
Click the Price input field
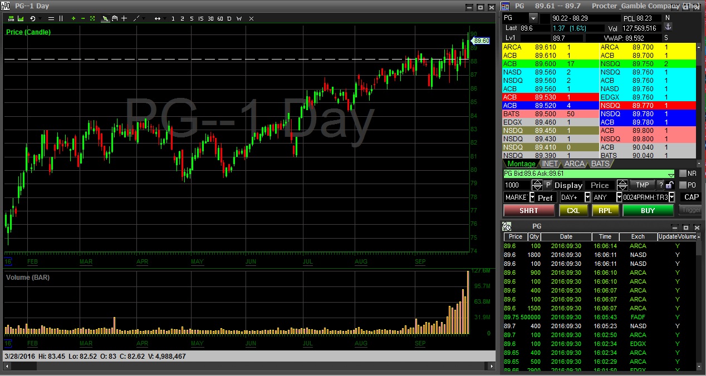coord(600,185)
